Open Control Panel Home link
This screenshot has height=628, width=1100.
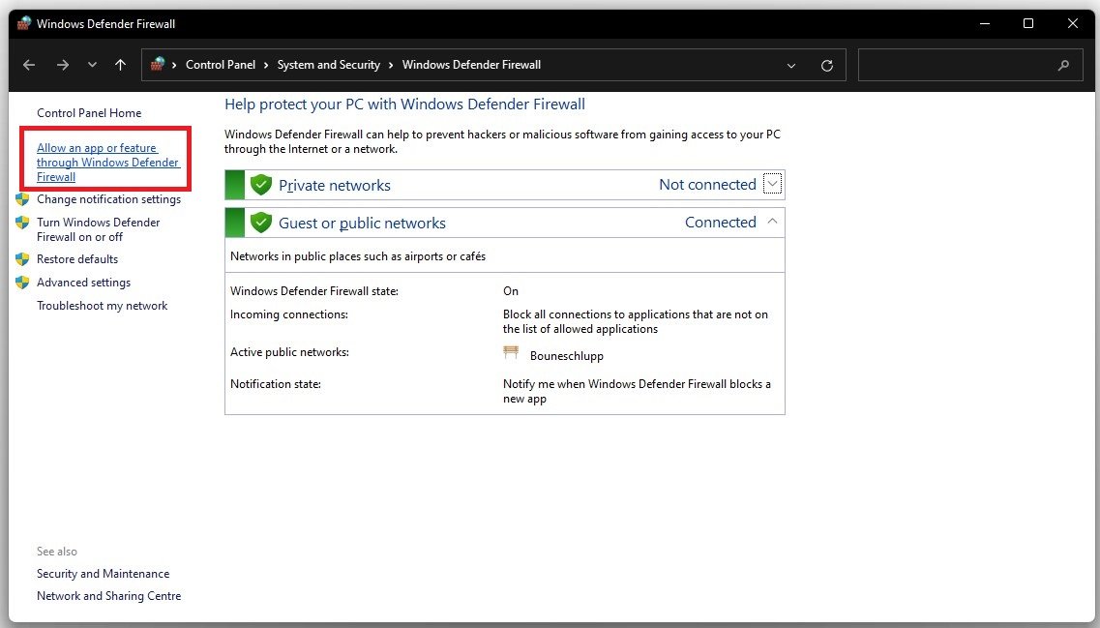coord(89,113)
